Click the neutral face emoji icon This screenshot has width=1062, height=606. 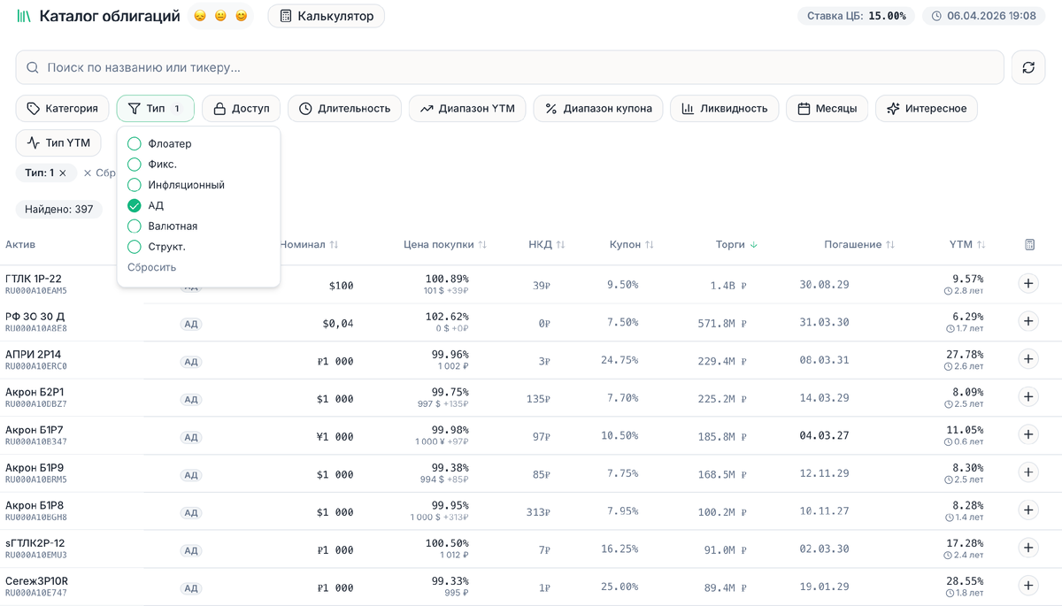pyautogui.click(x=220, y=16)
